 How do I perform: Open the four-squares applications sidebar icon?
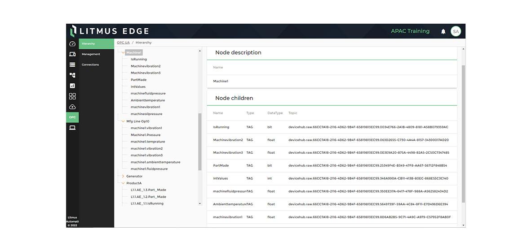(x=72, y=96)
